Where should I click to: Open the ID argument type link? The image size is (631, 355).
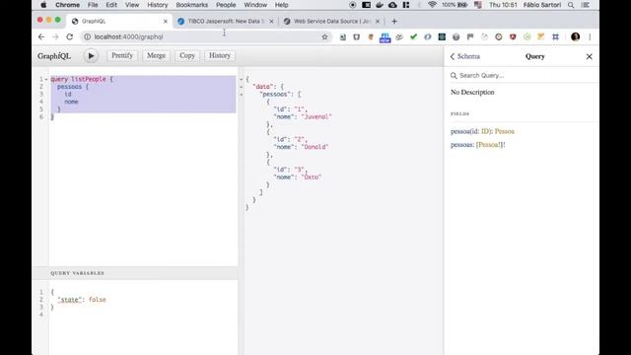(x=485, y=131)
